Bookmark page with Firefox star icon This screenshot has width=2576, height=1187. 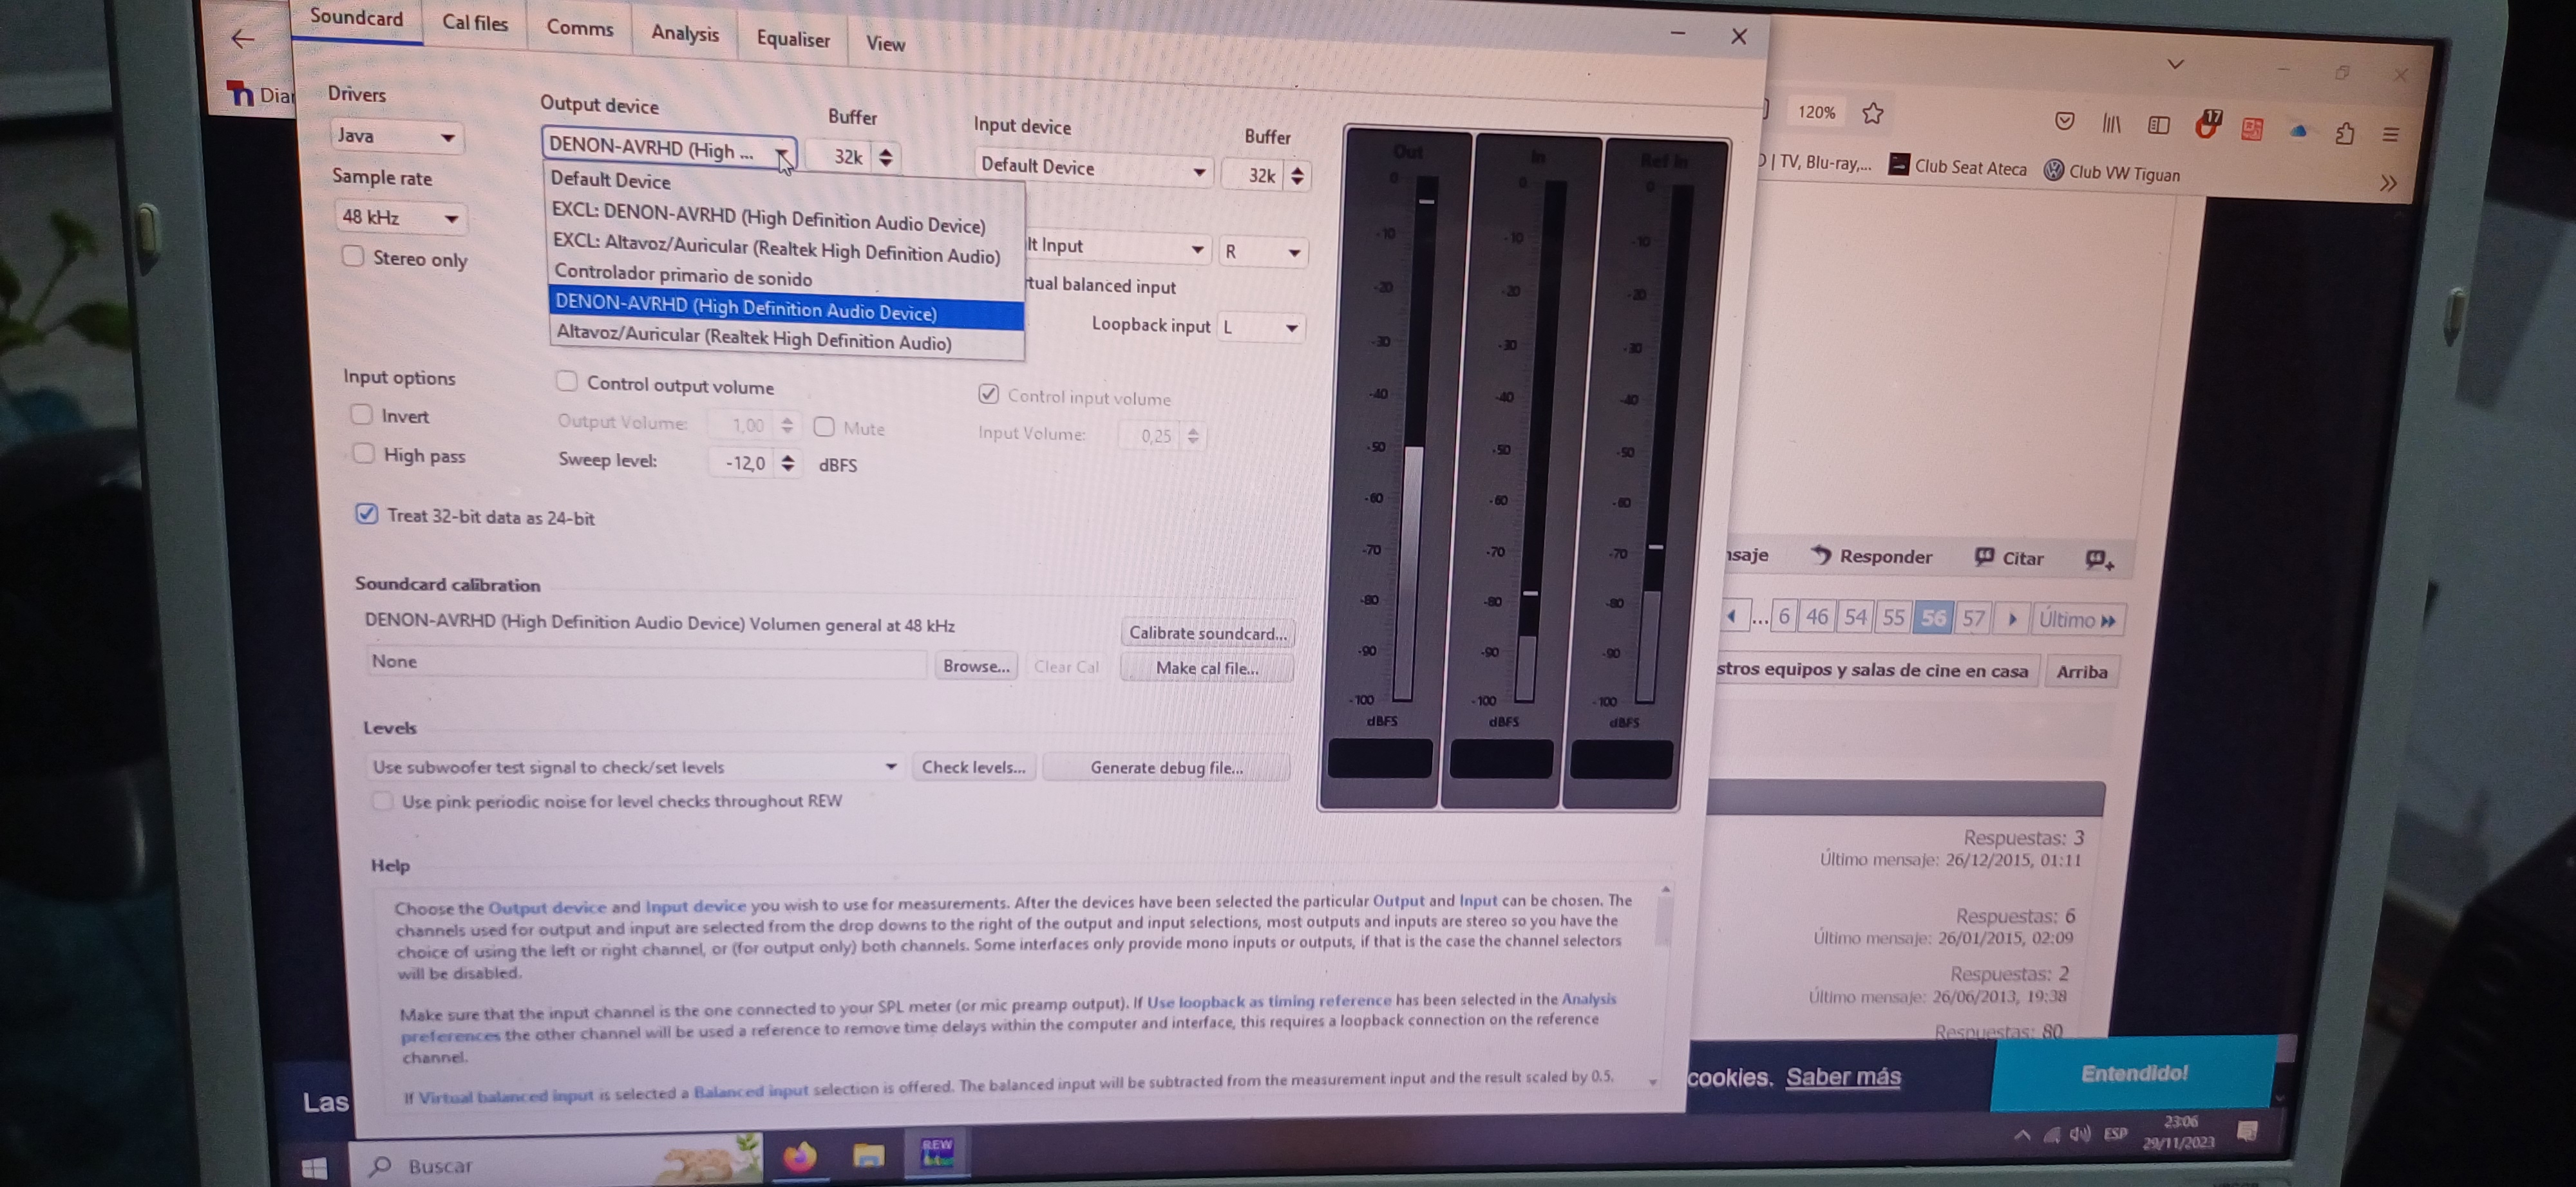(1873, 113)
